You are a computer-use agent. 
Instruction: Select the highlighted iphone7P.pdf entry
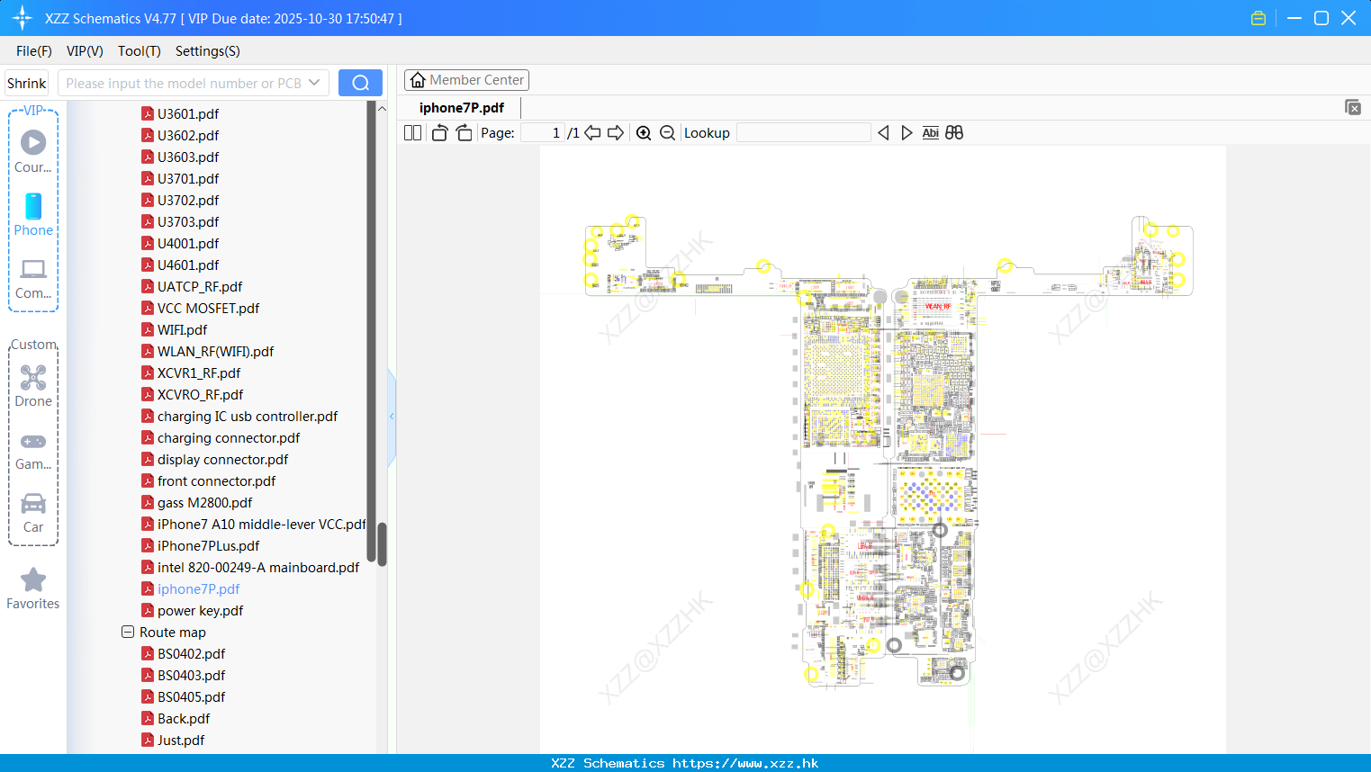tap(198, 588)
